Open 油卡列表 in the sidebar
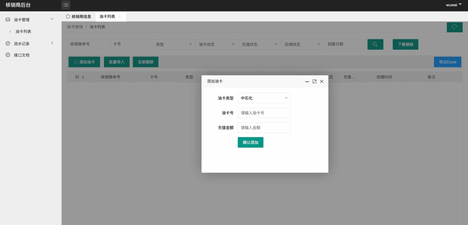The image size is (468, 225). (23, 32)
